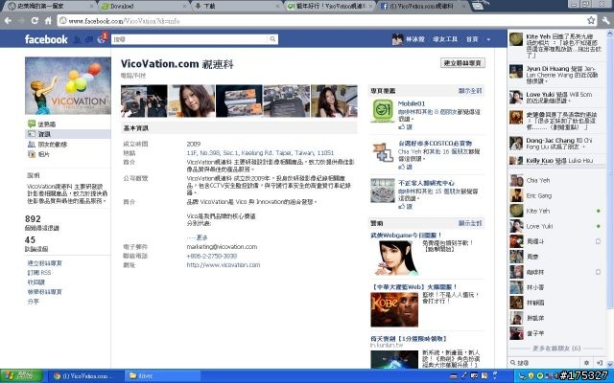Open chat with Kite Yeh in friends list
The image size is (614, 383).
556,211
